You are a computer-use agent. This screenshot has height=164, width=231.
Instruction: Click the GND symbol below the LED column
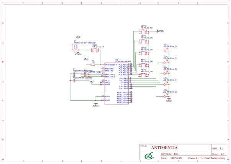(x=169, y=100)
